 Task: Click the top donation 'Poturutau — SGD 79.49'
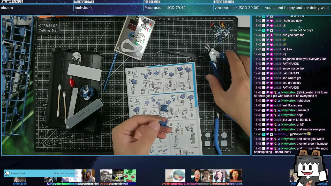click(x=165, y=8)
